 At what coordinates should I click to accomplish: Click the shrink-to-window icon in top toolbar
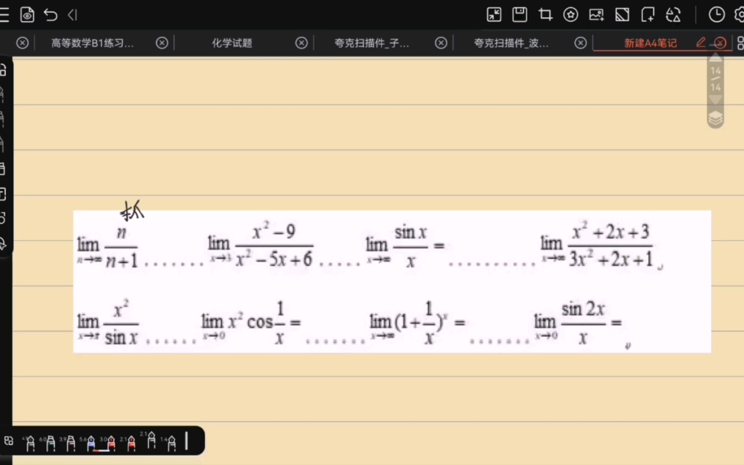click(494, 15)
